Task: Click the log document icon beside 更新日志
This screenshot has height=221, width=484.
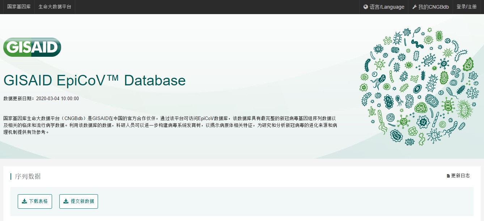Action: [449, 175]
